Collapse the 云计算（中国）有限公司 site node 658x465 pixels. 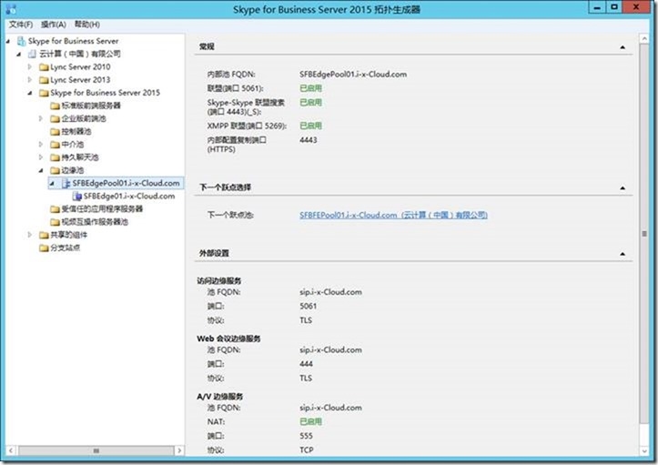19,54
